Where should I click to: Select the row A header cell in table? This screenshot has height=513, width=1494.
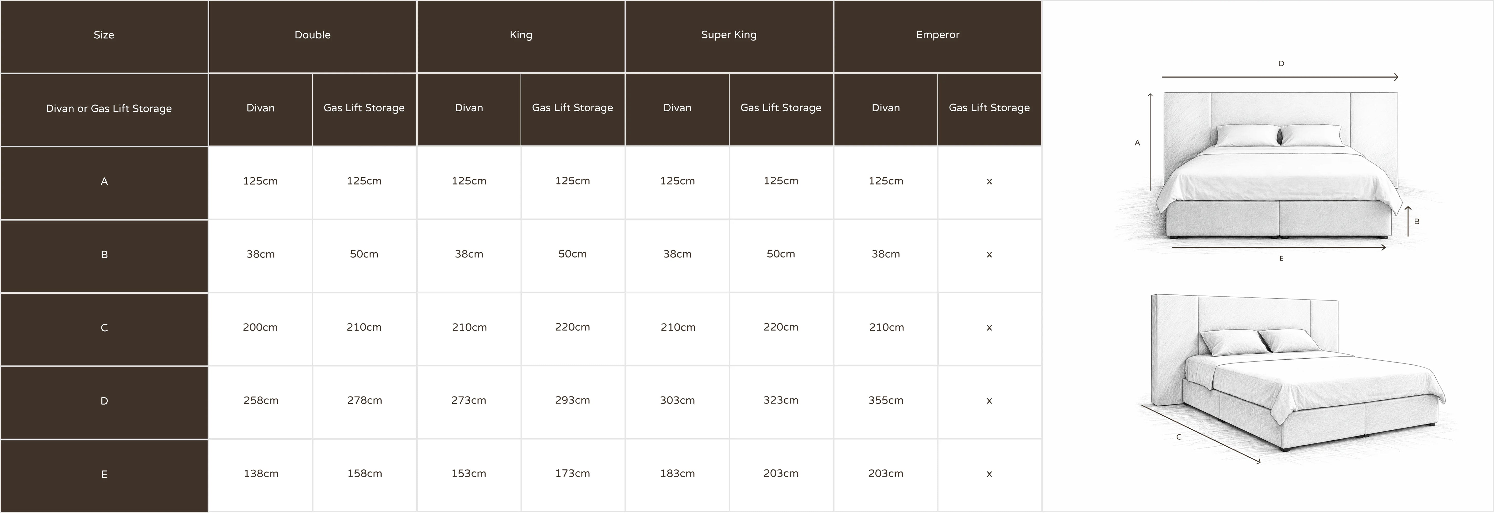104,182
